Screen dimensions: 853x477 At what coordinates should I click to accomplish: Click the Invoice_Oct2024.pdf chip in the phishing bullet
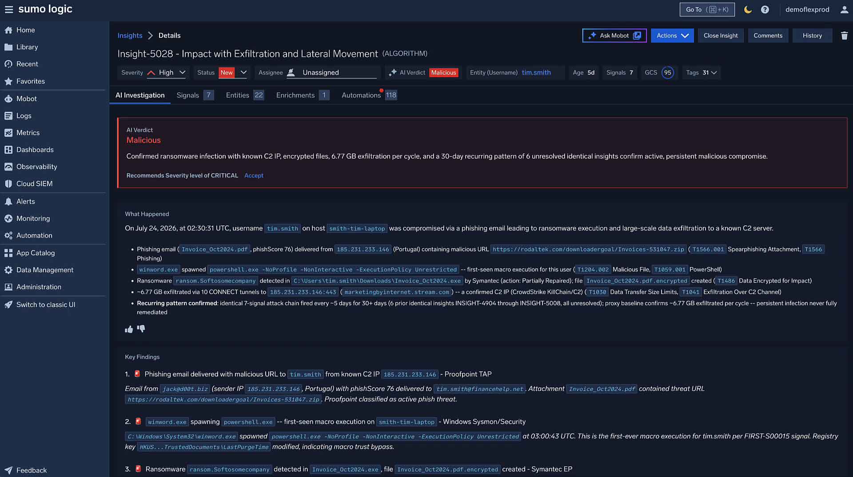click(x=215, y=250)
